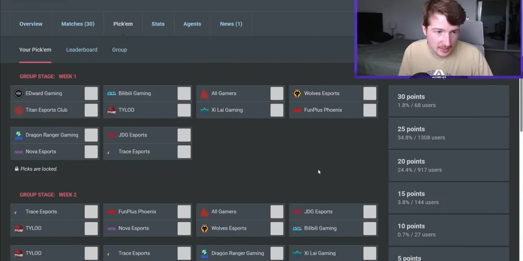523x261 pixels.
Task: Click the All Gamers logo in Week 1
Action: [x=204, y=93]
